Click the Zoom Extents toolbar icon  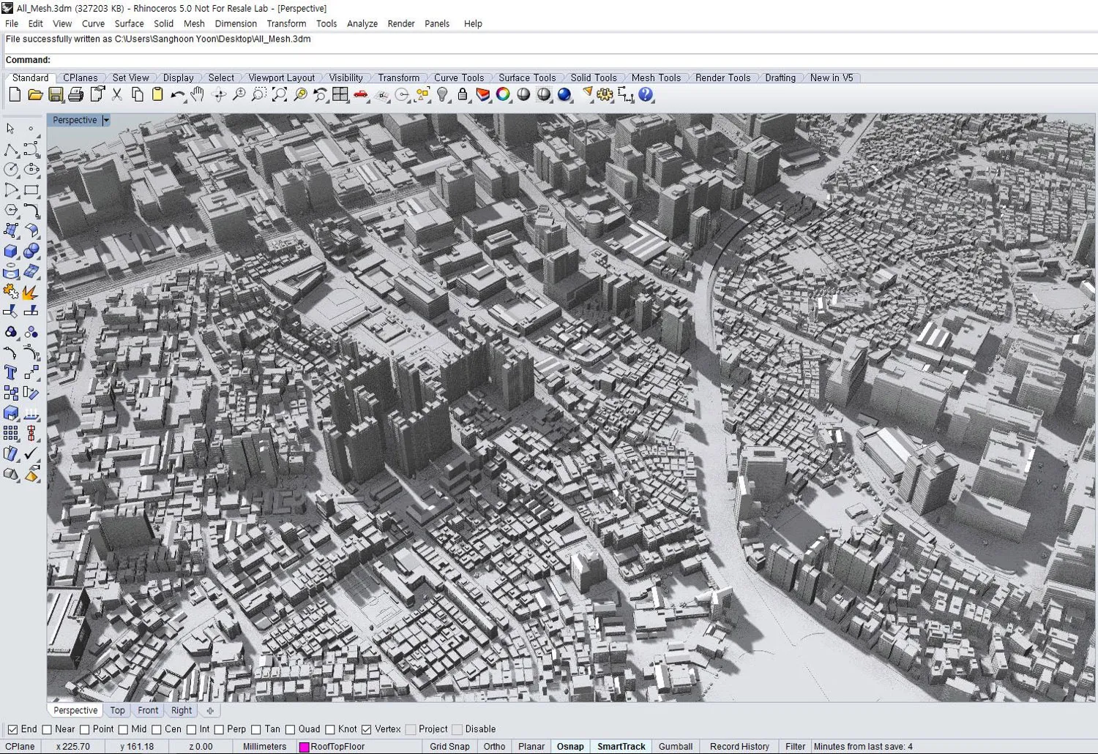tap(280, 94)
